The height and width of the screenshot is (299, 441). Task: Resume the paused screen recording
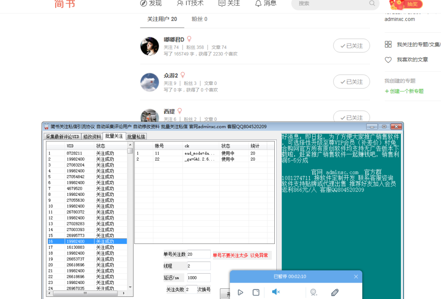[x=240, y=292]
